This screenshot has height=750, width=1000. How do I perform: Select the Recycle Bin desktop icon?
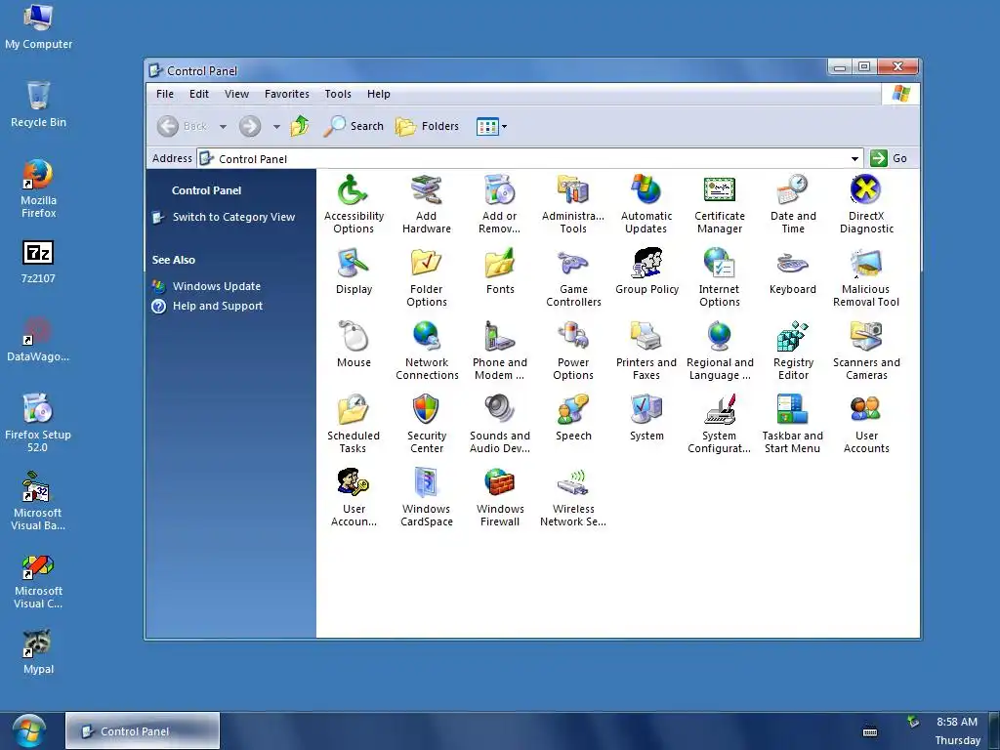pos(38,104)
